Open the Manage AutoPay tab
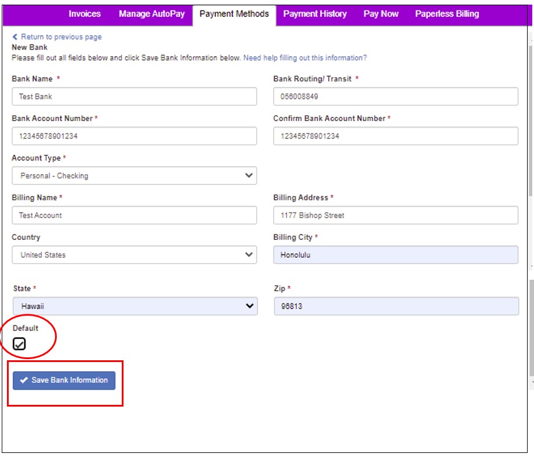 [151, 14]
